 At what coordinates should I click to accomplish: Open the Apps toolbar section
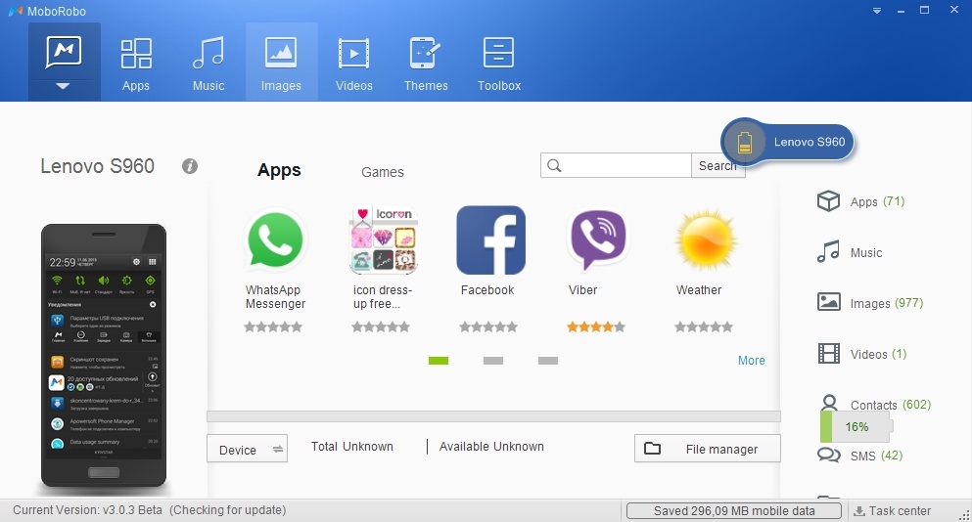136,64
